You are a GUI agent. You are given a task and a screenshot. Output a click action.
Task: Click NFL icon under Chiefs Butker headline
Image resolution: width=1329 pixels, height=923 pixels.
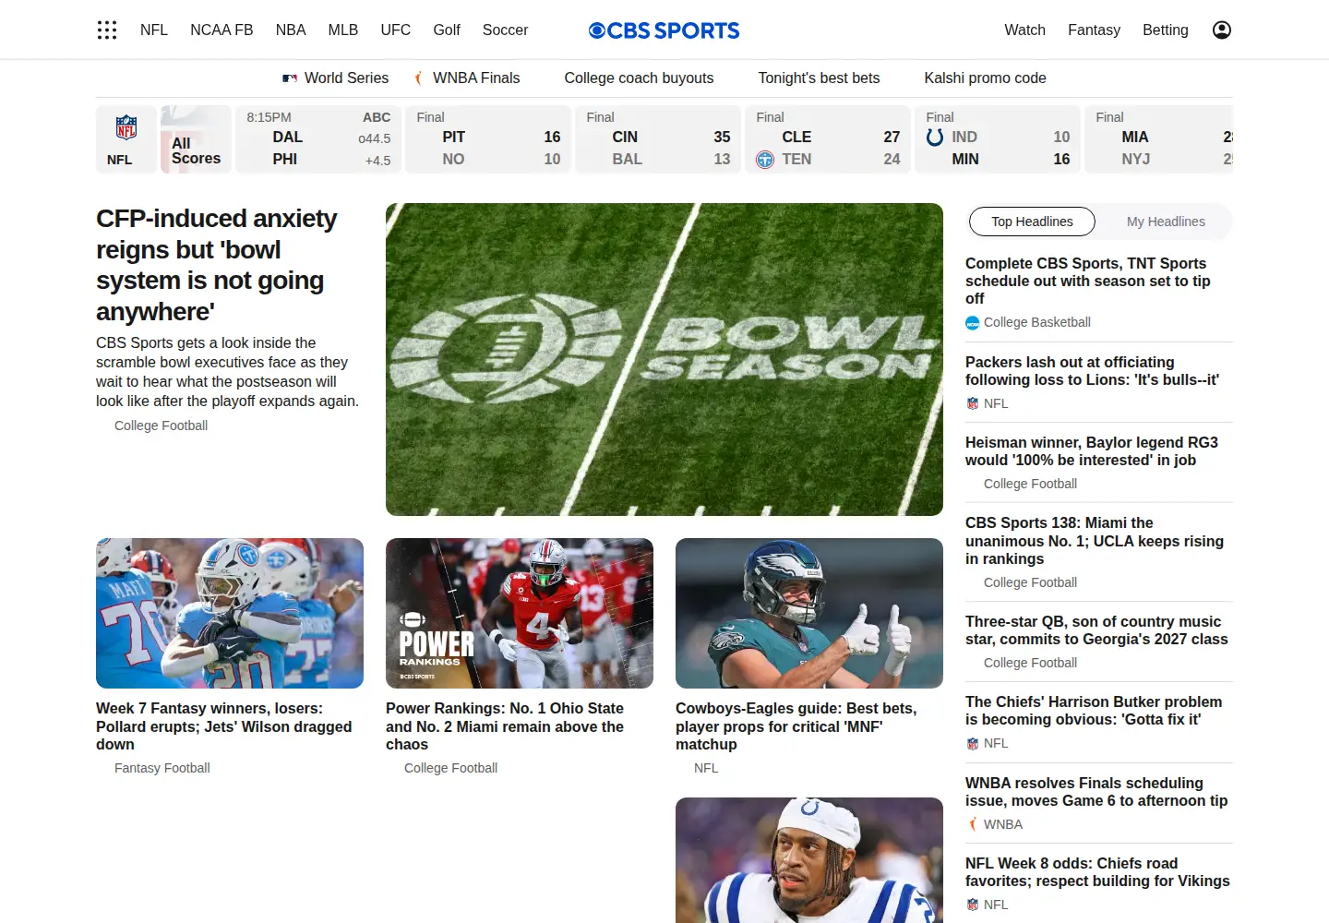click(x=973, y=743)
